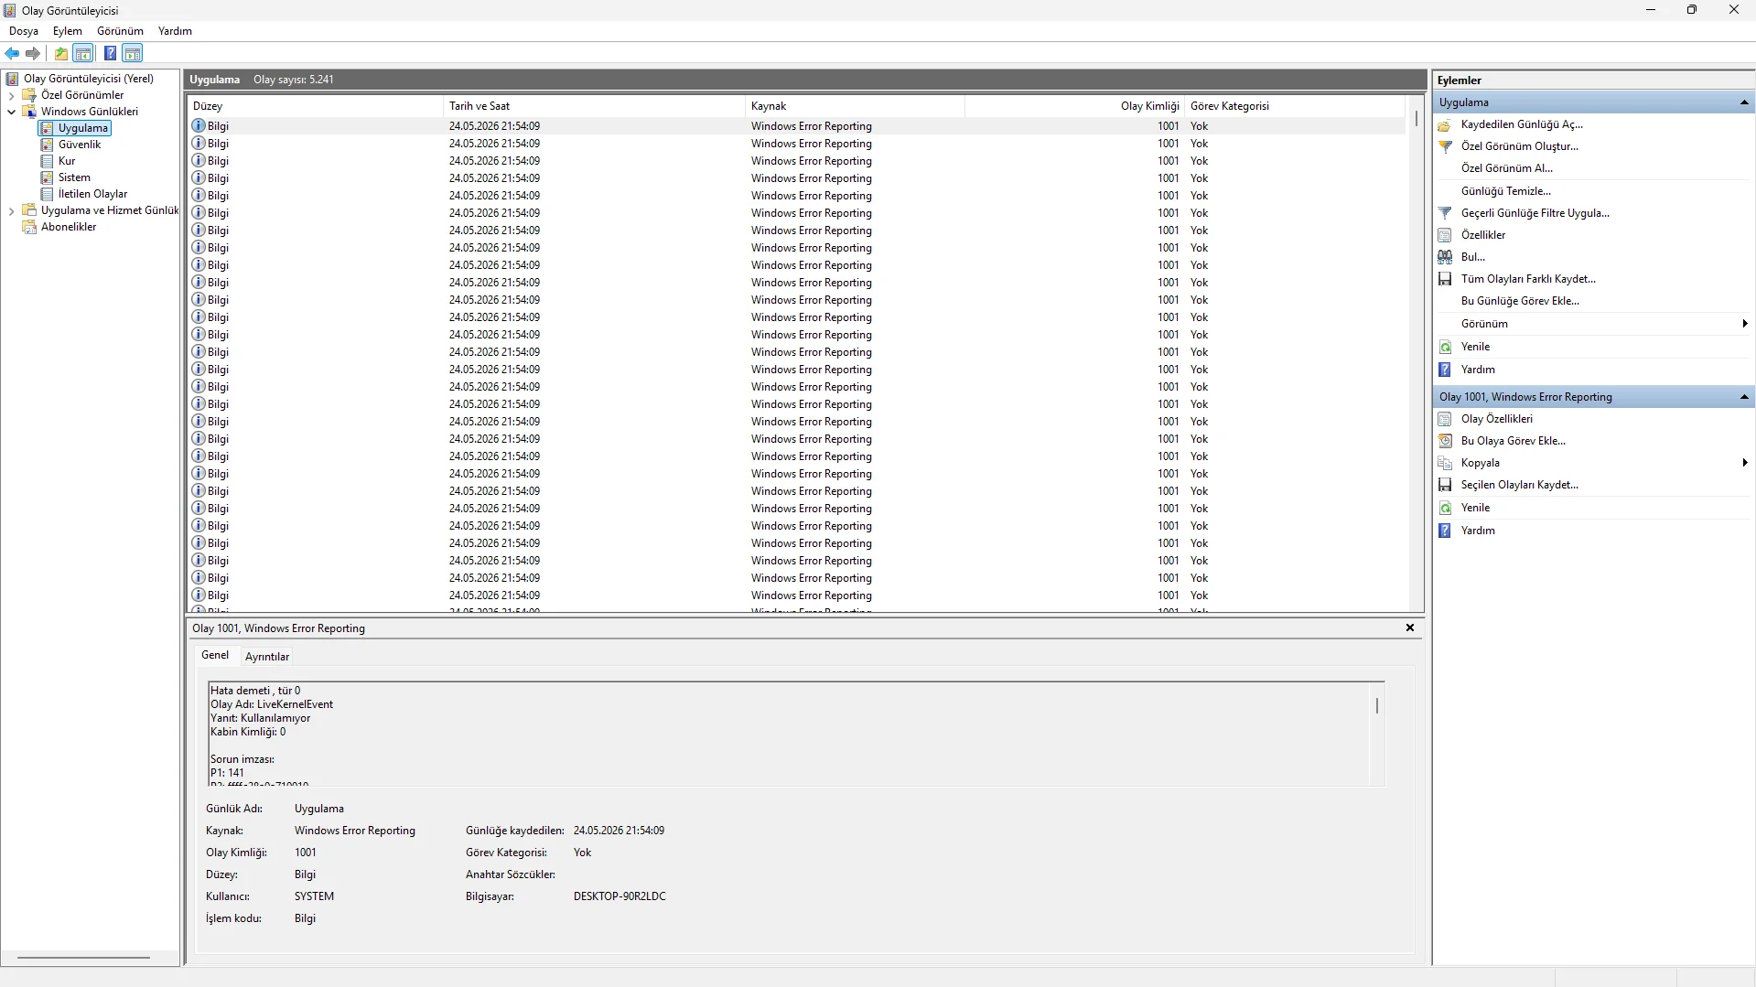The image size is (1756, 987).
Task: Open the Dosya menu
Action: pos(24,31)
